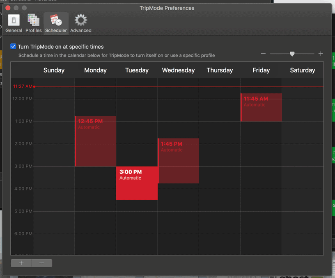This screenshot has width=335, height=278.
Task: Click the Monday column header
Action: [95, 70]
